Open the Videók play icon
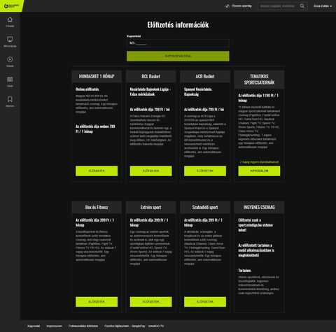The height and width of the screenshot is (332, 336). click(x=10, y=59)
